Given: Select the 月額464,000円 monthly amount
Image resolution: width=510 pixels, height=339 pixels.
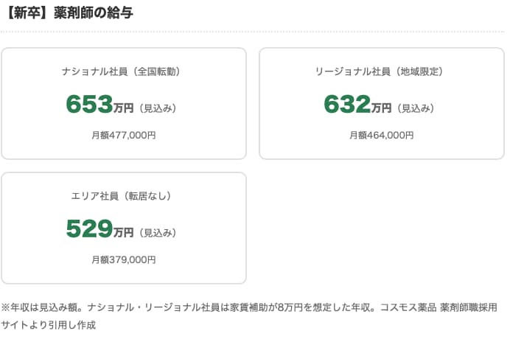Looking at the screenshot, I should [381, 135].
